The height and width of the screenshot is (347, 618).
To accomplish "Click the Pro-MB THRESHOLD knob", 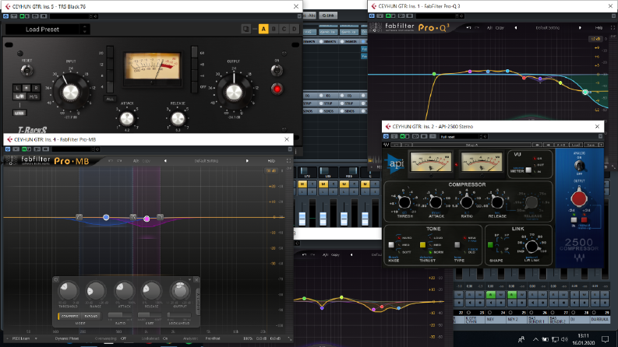I will point(68,291).
